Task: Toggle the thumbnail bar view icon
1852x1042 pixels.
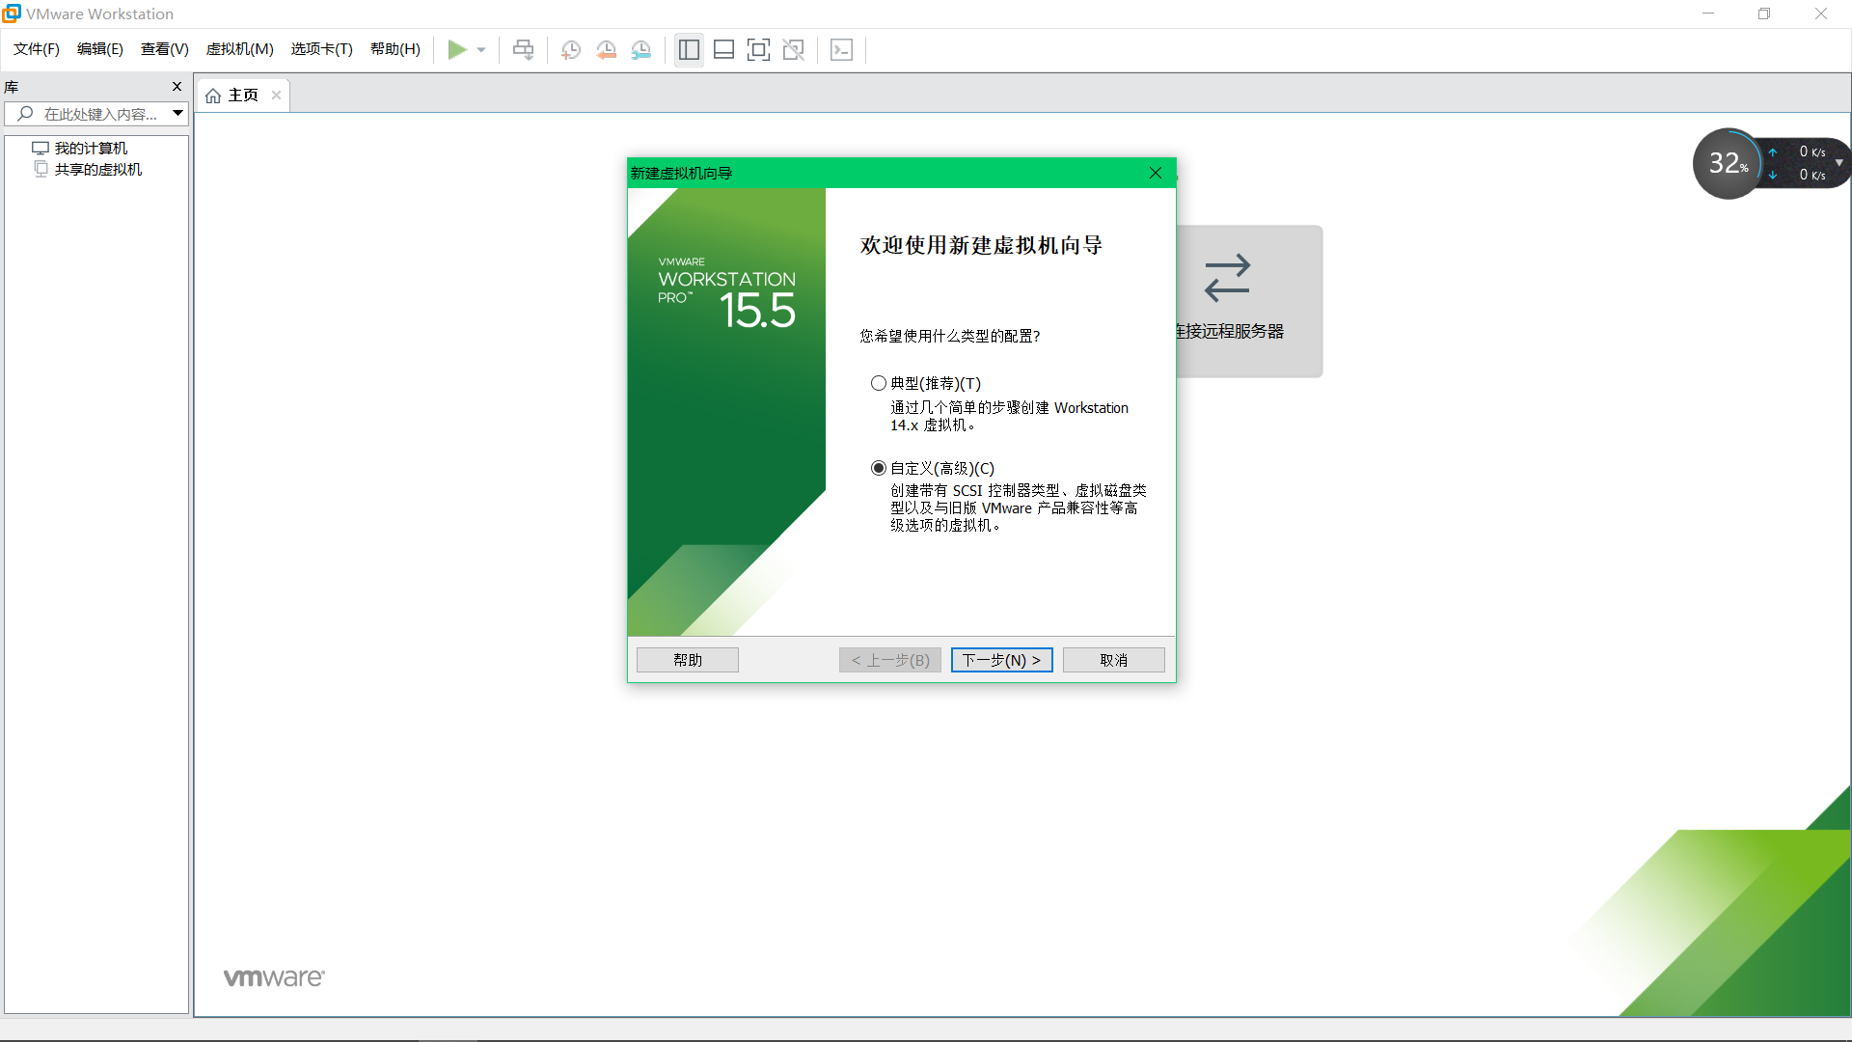Action: (723, 49)
